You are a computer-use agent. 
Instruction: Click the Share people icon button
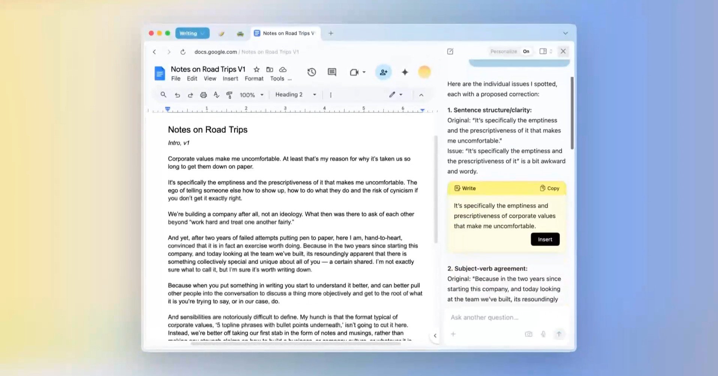pos(383,72)
